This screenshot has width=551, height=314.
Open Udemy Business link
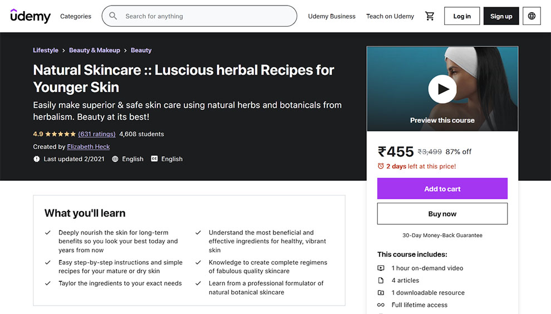[x=332, y=16]
